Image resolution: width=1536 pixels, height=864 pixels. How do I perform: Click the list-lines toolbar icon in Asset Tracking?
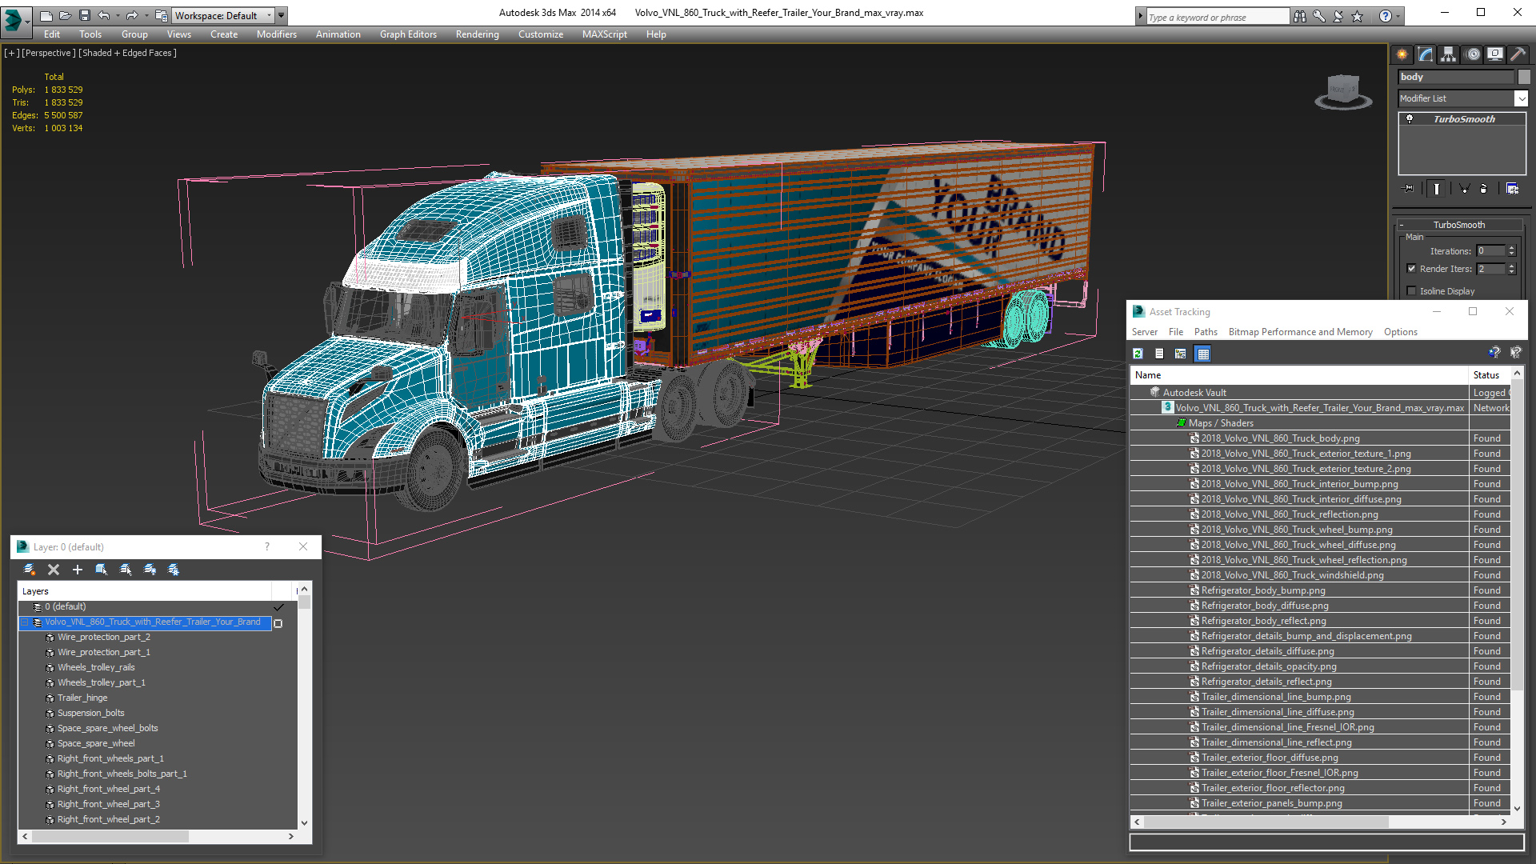point(1159,354)
